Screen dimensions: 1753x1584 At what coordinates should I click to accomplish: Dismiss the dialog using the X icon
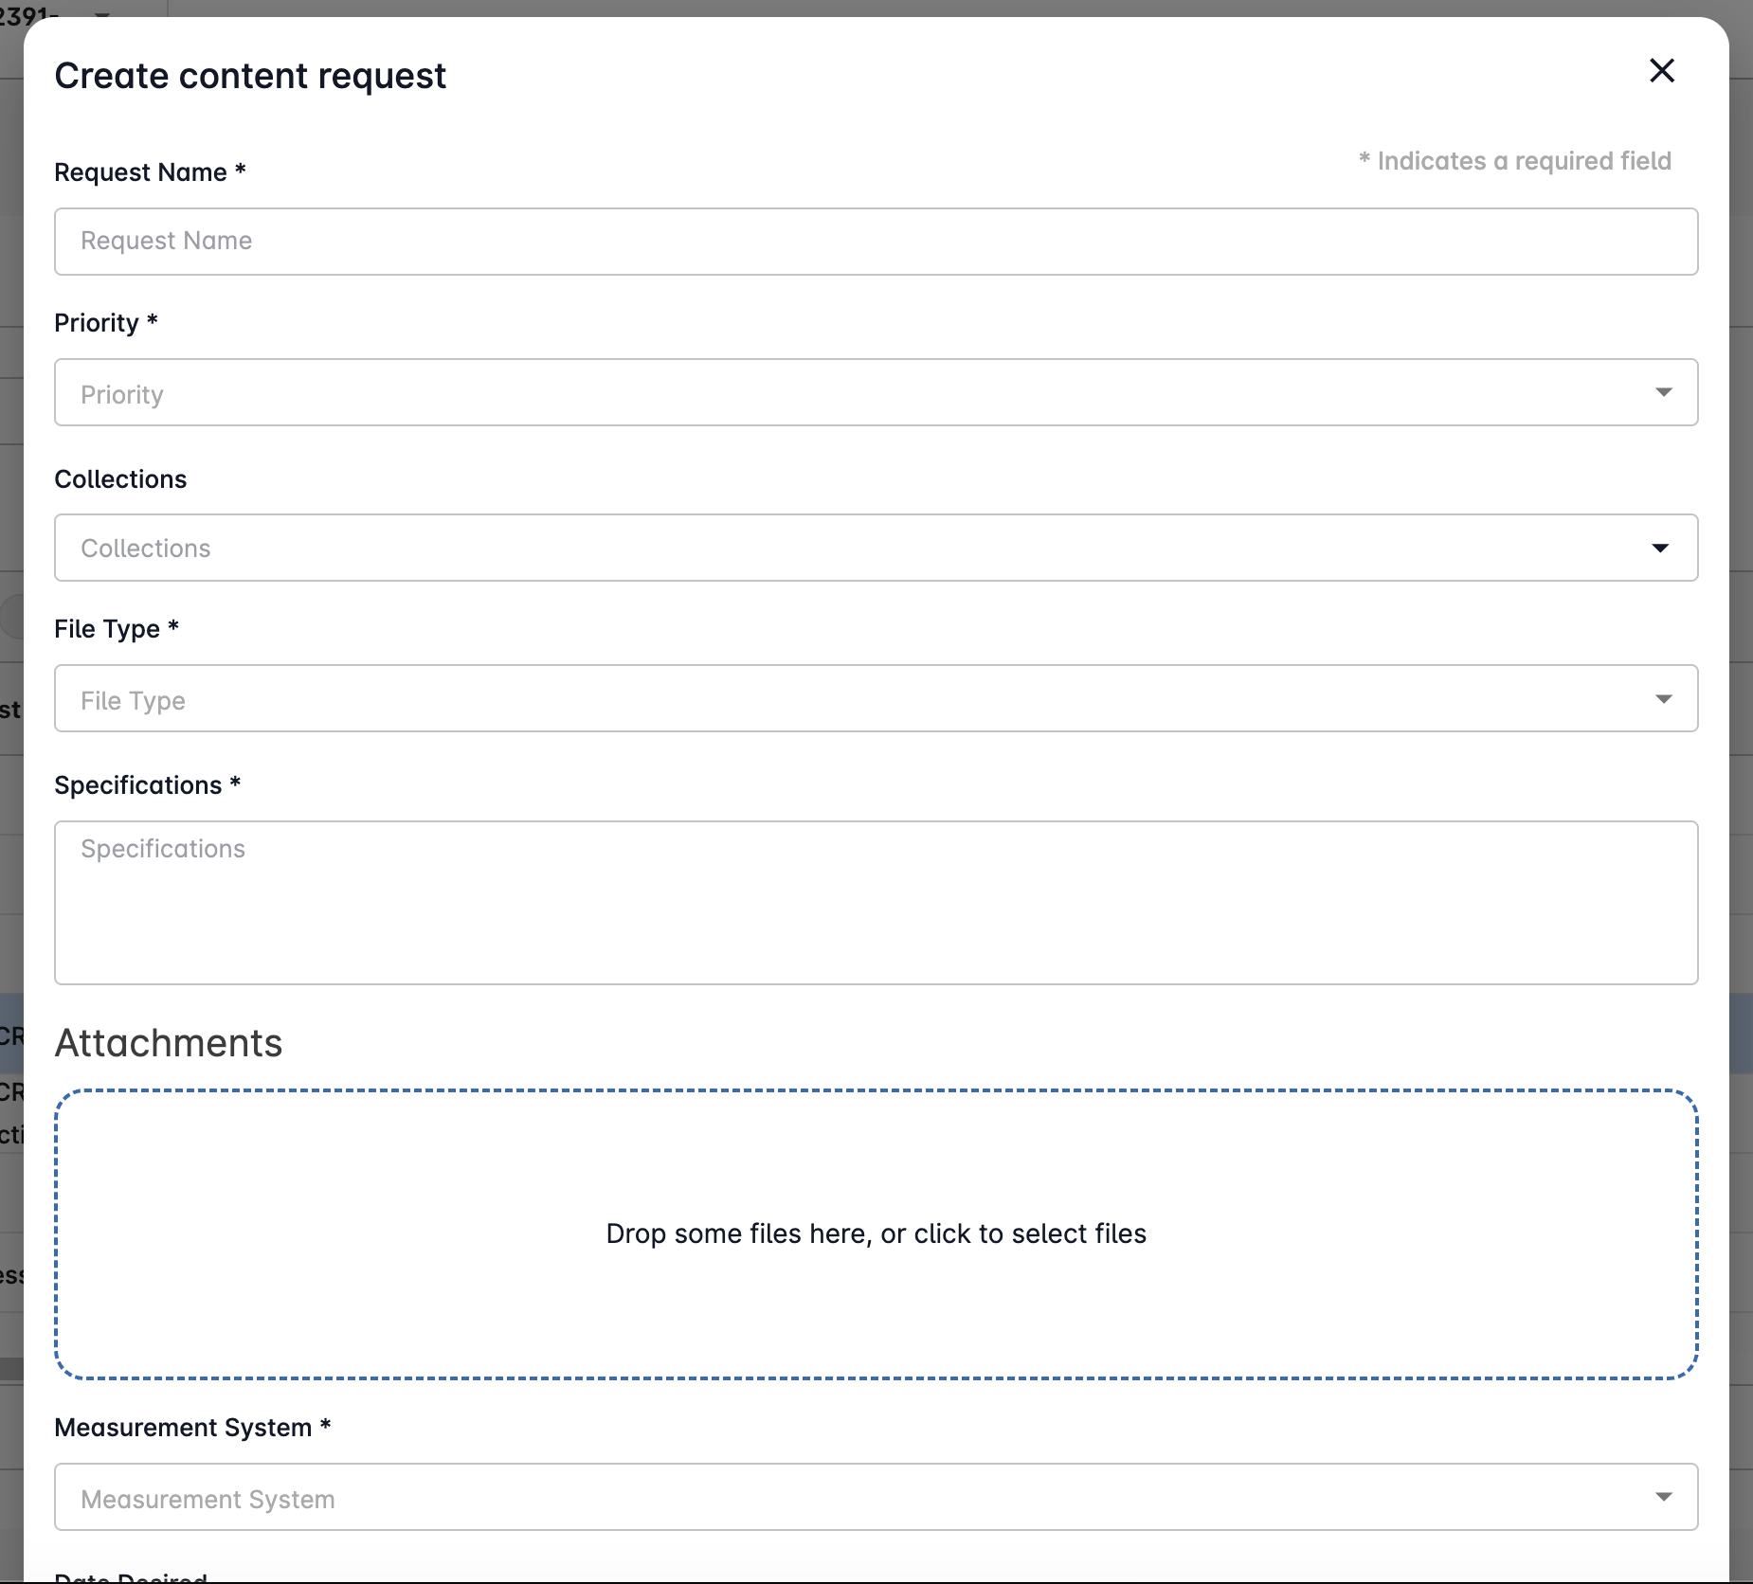(1662, 71)
